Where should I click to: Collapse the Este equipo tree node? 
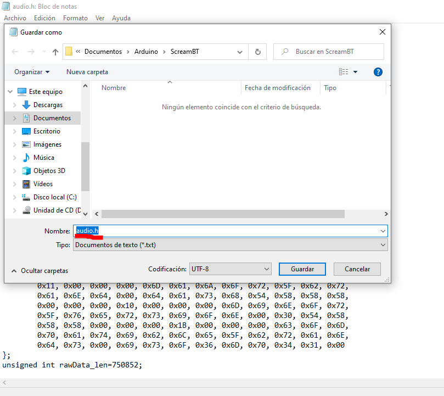tap(10, 91)
